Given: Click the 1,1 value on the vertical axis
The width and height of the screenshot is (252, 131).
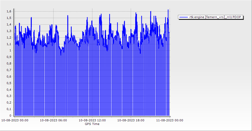Looking at the screenshot, I should [x=9, y=44].
